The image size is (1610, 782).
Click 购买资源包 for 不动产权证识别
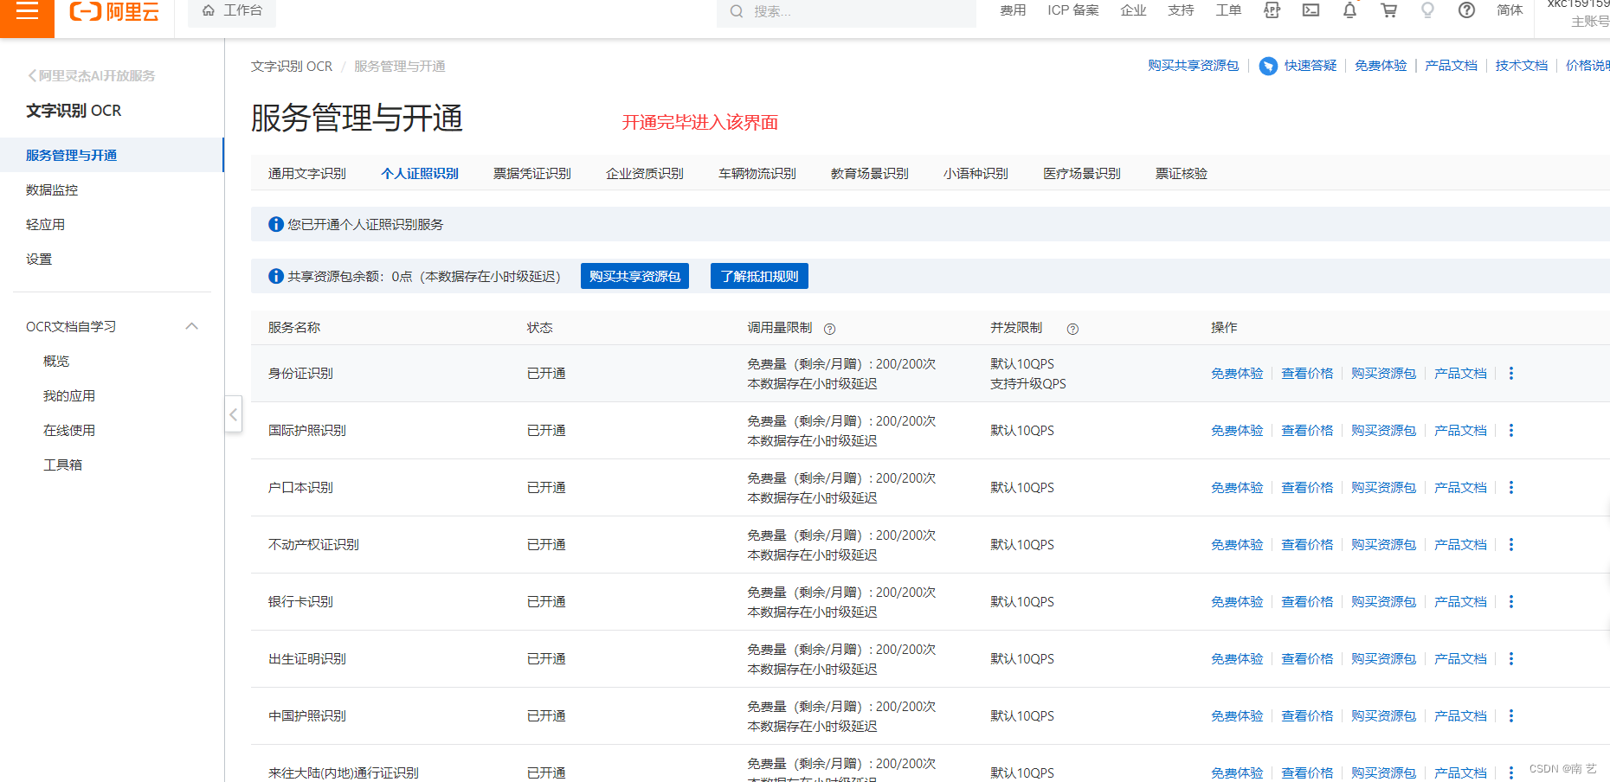pos(1383,544)
